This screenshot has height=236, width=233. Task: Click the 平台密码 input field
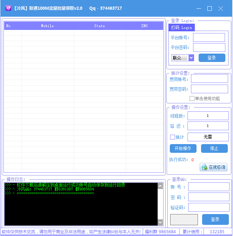coord(209,47)
